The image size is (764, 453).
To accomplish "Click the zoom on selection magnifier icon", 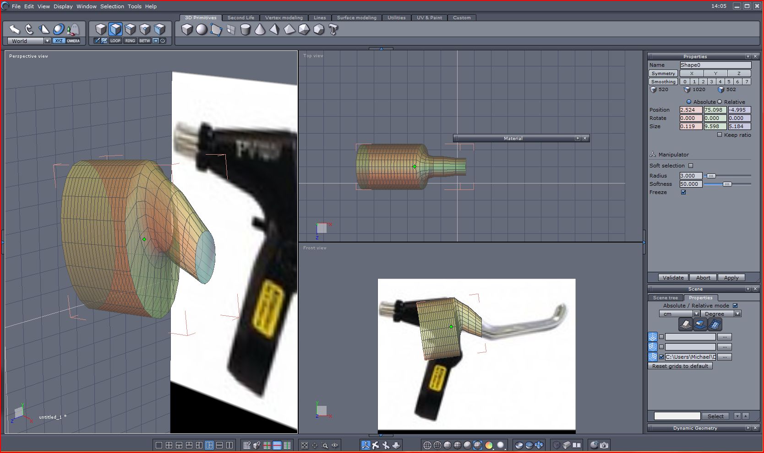I will point(325,445).
